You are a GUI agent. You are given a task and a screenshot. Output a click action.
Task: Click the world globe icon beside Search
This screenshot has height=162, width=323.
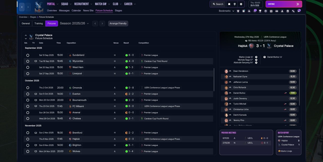235,4
